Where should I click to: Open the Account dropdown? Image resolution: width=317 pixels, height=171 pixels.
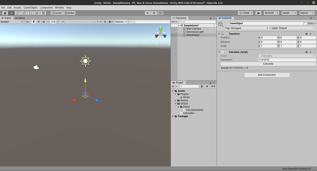(x=271, y=13)
